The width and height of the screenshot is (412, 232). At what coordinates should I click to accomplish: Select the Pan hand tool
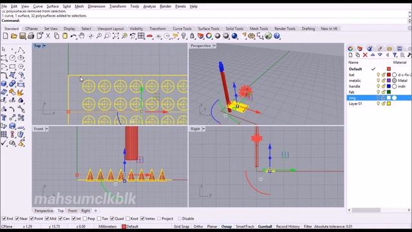tap(82, 36)
